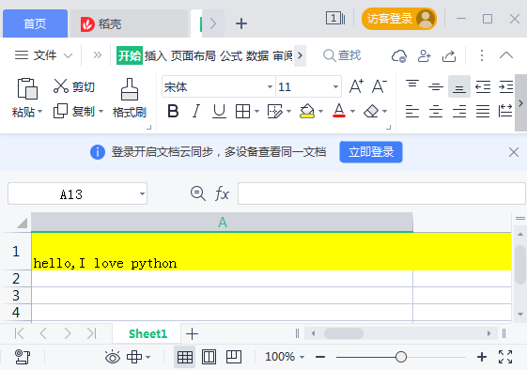Click the 查找 search button
Image resolution: width=527 pixels, height=370 pixels.
coord(342,55)
